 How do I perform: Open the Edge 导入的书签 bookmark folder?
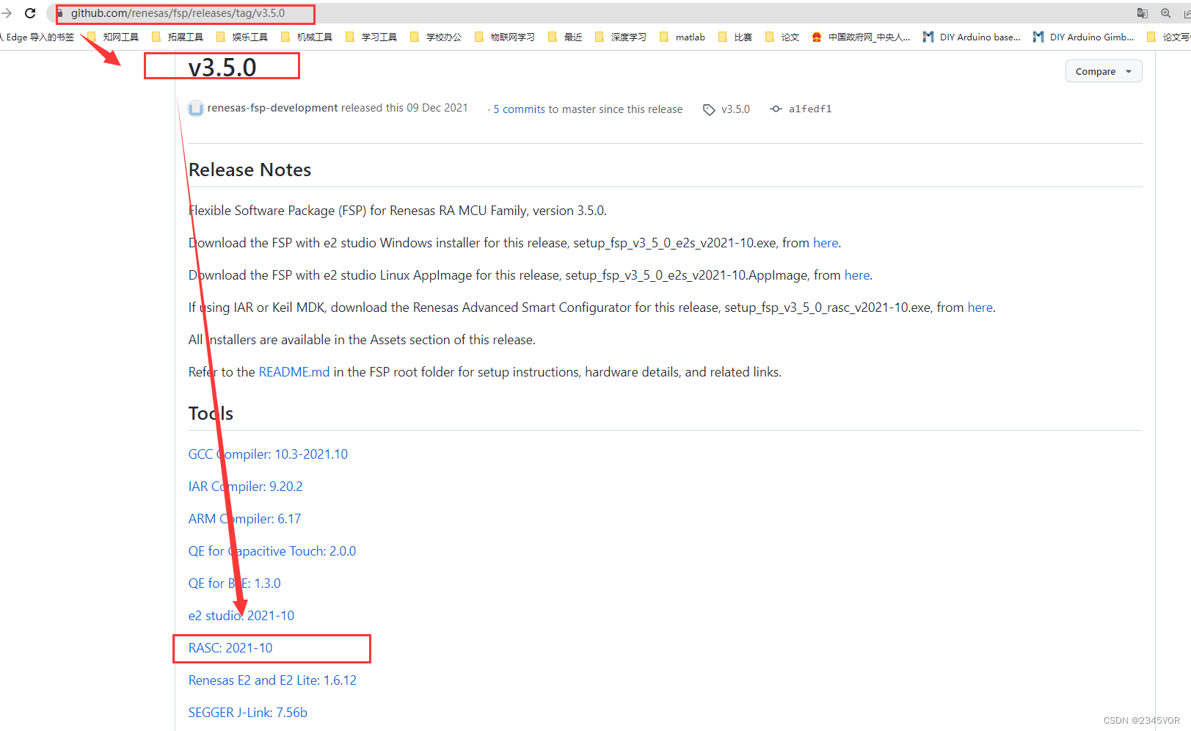pos(37,37)
